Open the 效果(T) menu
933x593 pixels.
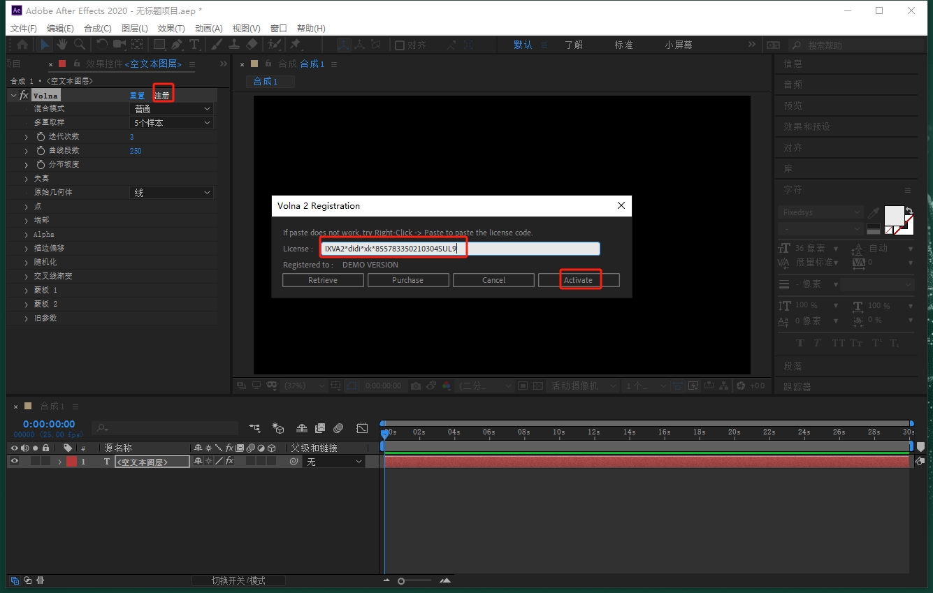tap(171, 29)
